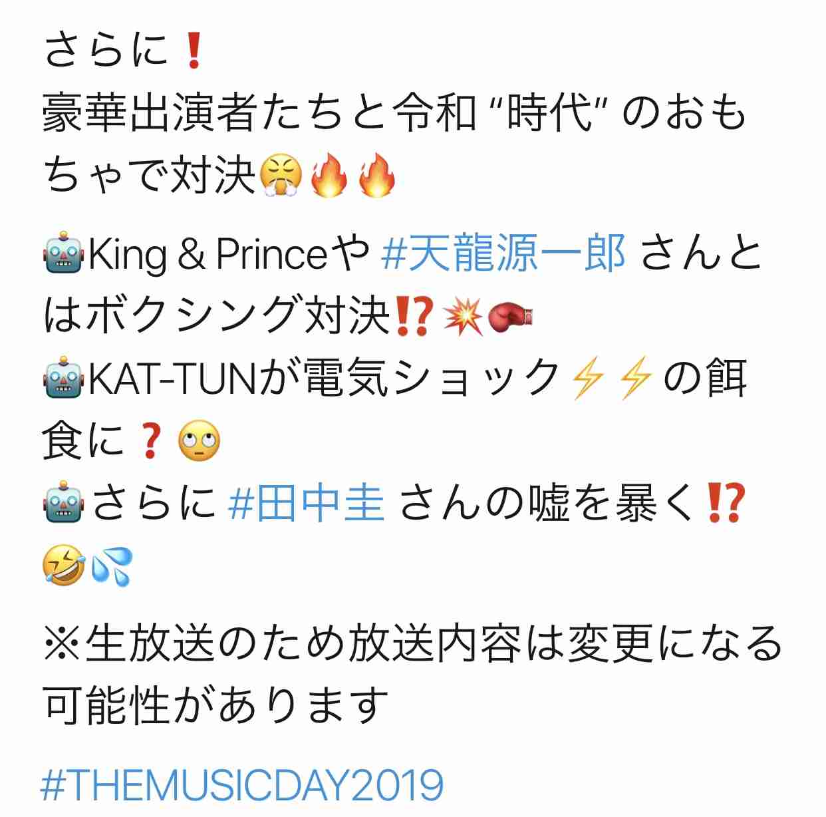Open the #天龍源一郎 hashtag link
The image size is (826, 817).
[503, 253]
